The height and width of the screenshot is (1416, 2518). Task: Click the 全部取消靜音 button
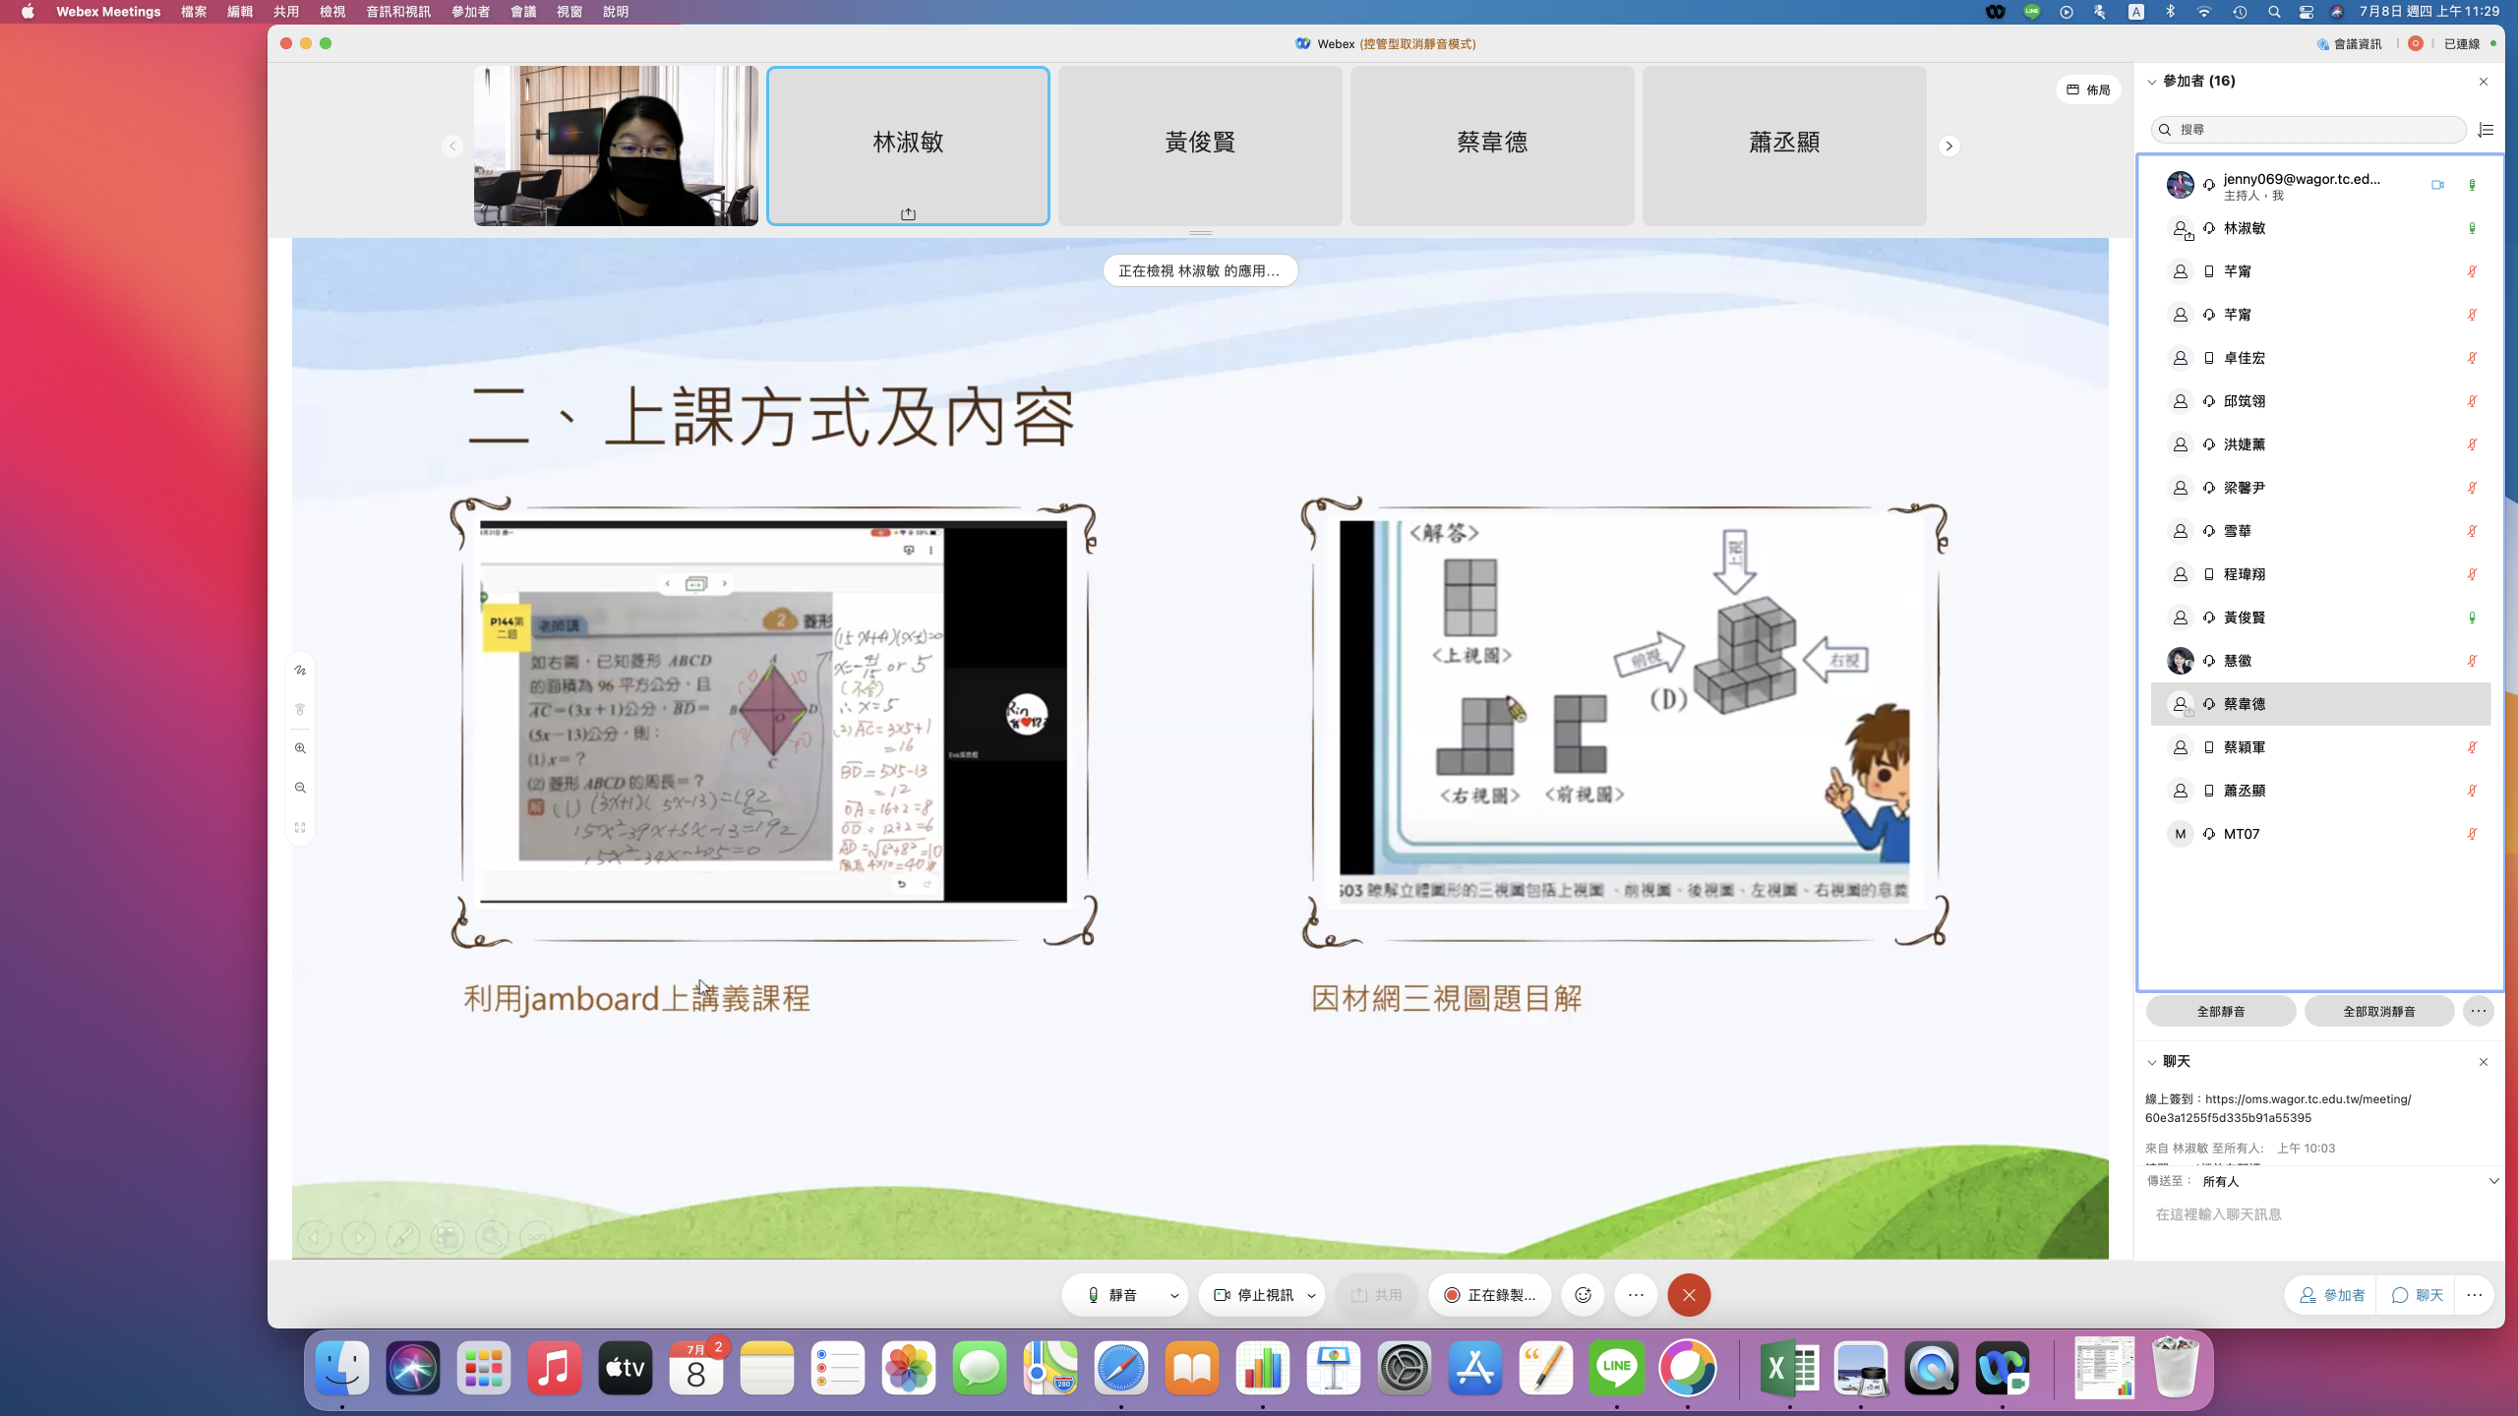click(2378, 1011)
